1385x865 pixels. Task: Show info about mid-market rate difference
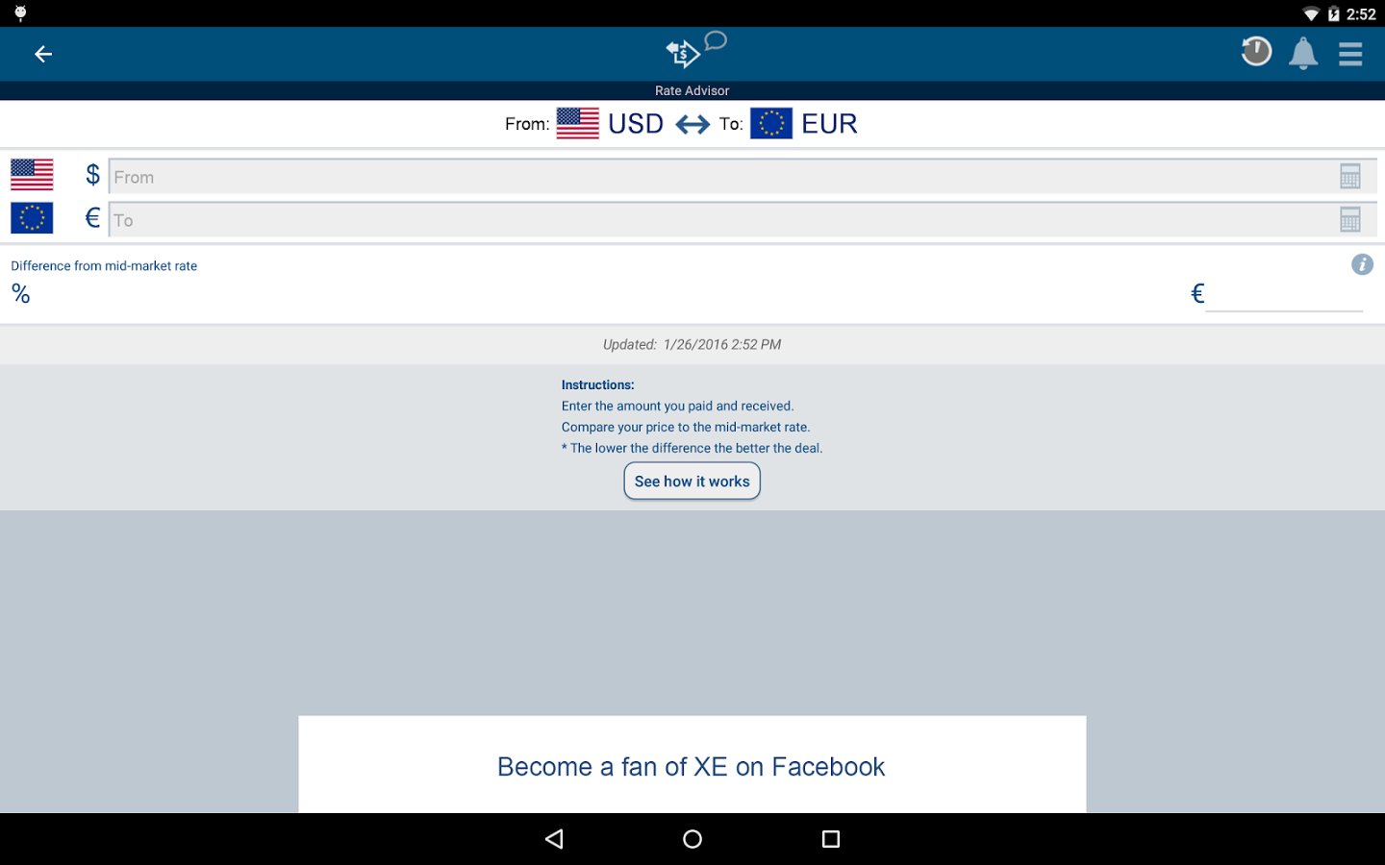click(1362, 264)
